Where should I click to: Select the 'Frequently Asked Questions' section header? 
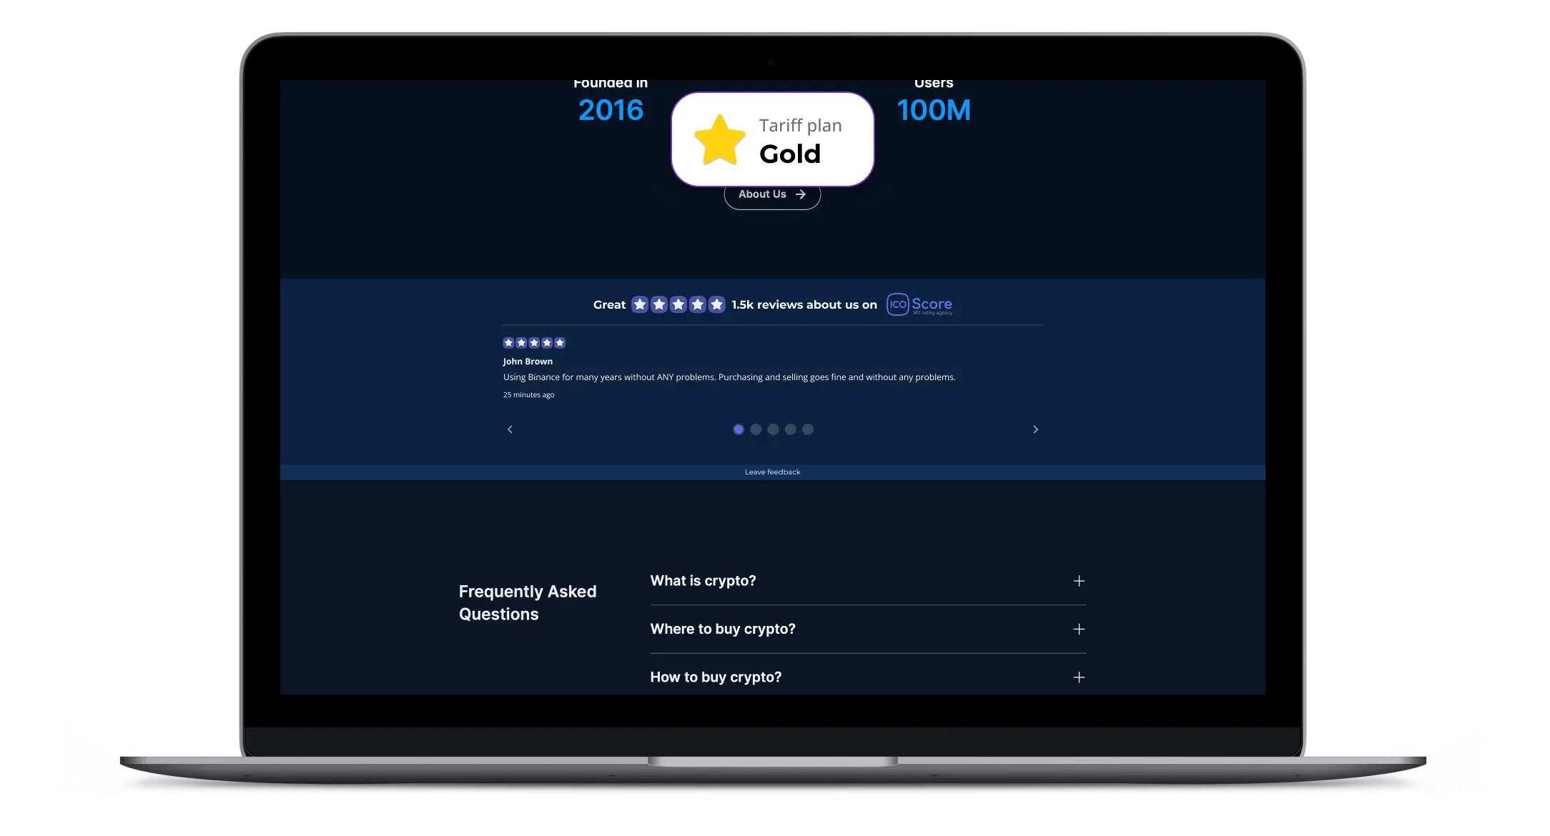[528, 601]
